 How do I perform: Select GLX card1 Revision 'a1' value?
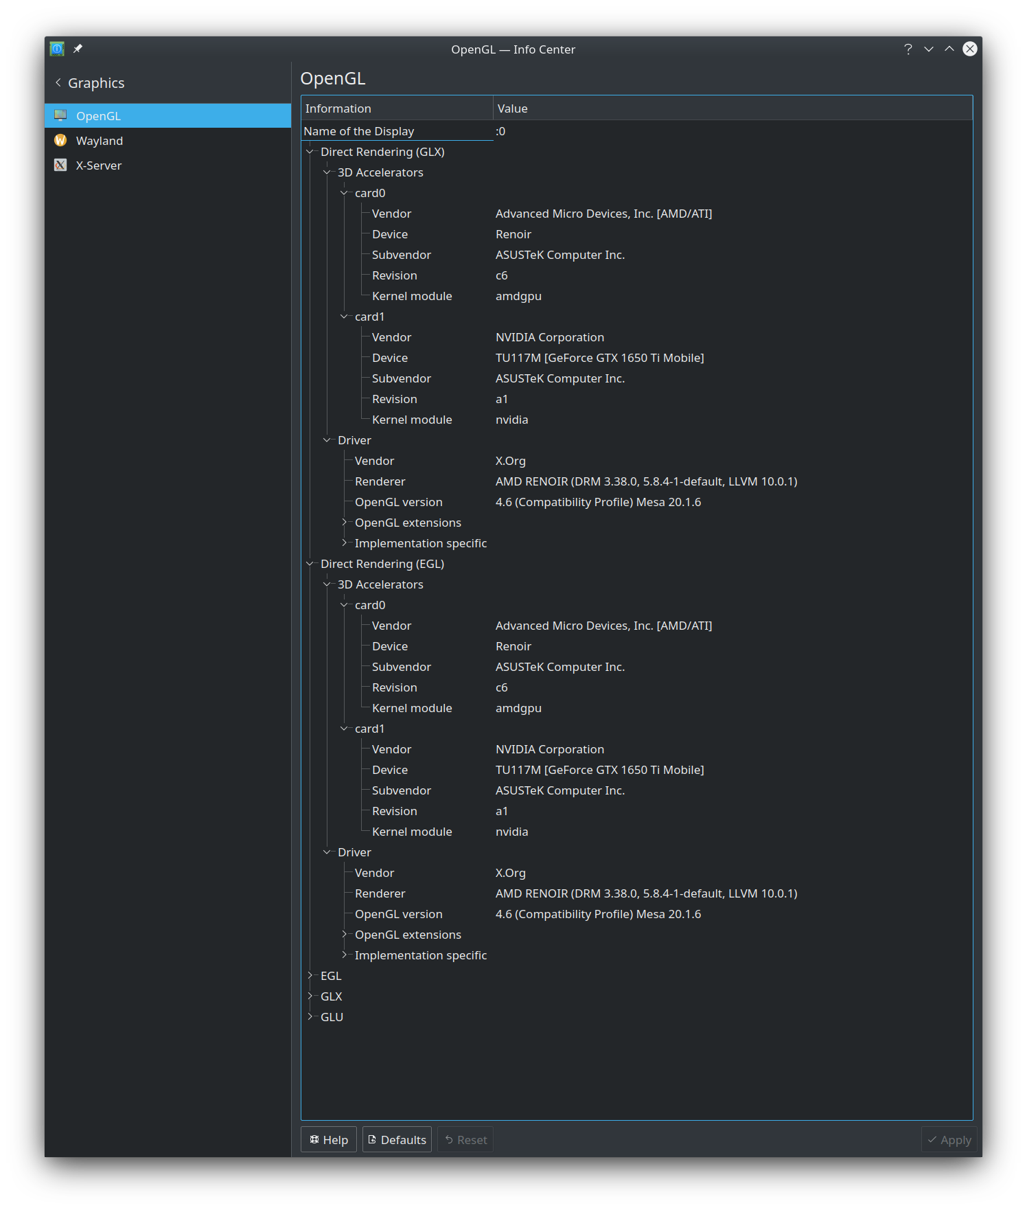click(x=502, y=399)
